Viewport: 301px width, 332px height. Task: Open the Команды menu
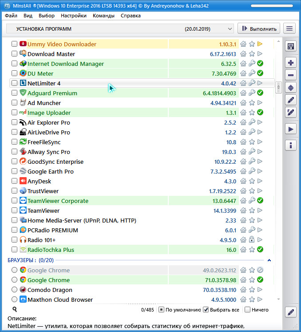click(103, 16)
